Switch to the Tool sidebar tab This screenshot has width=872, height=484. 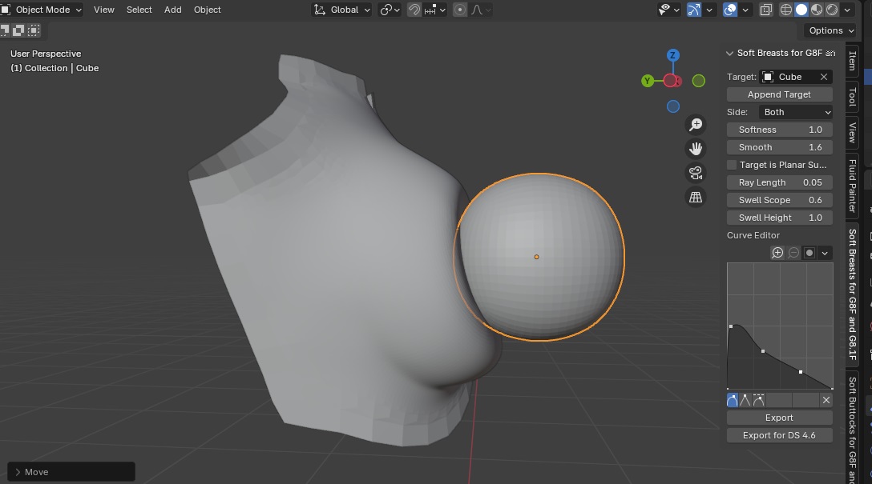[x=852, y=97]
